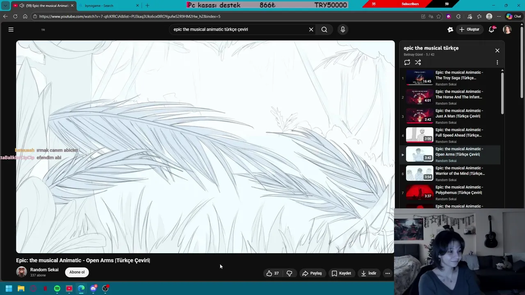Open Spotify from the taskbar
Image resolution: width=525 pixels, height=295 pixels.
[x=57, y=288]
